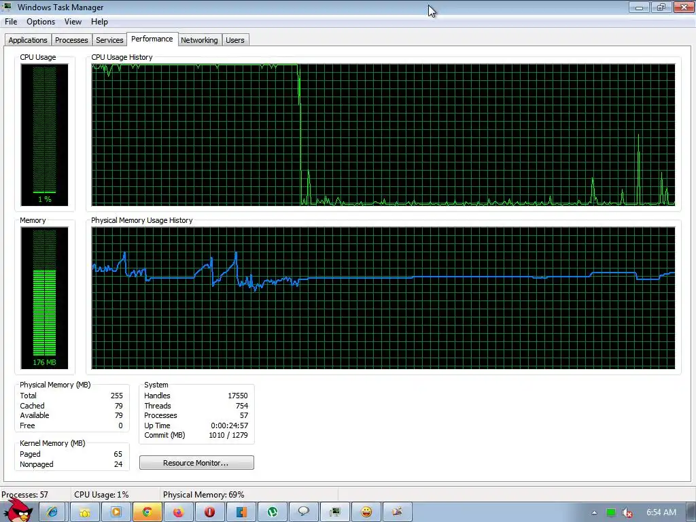Show hidden system tray icons arrow
This screenshot has width=696, height=522.
coord(594,512)
